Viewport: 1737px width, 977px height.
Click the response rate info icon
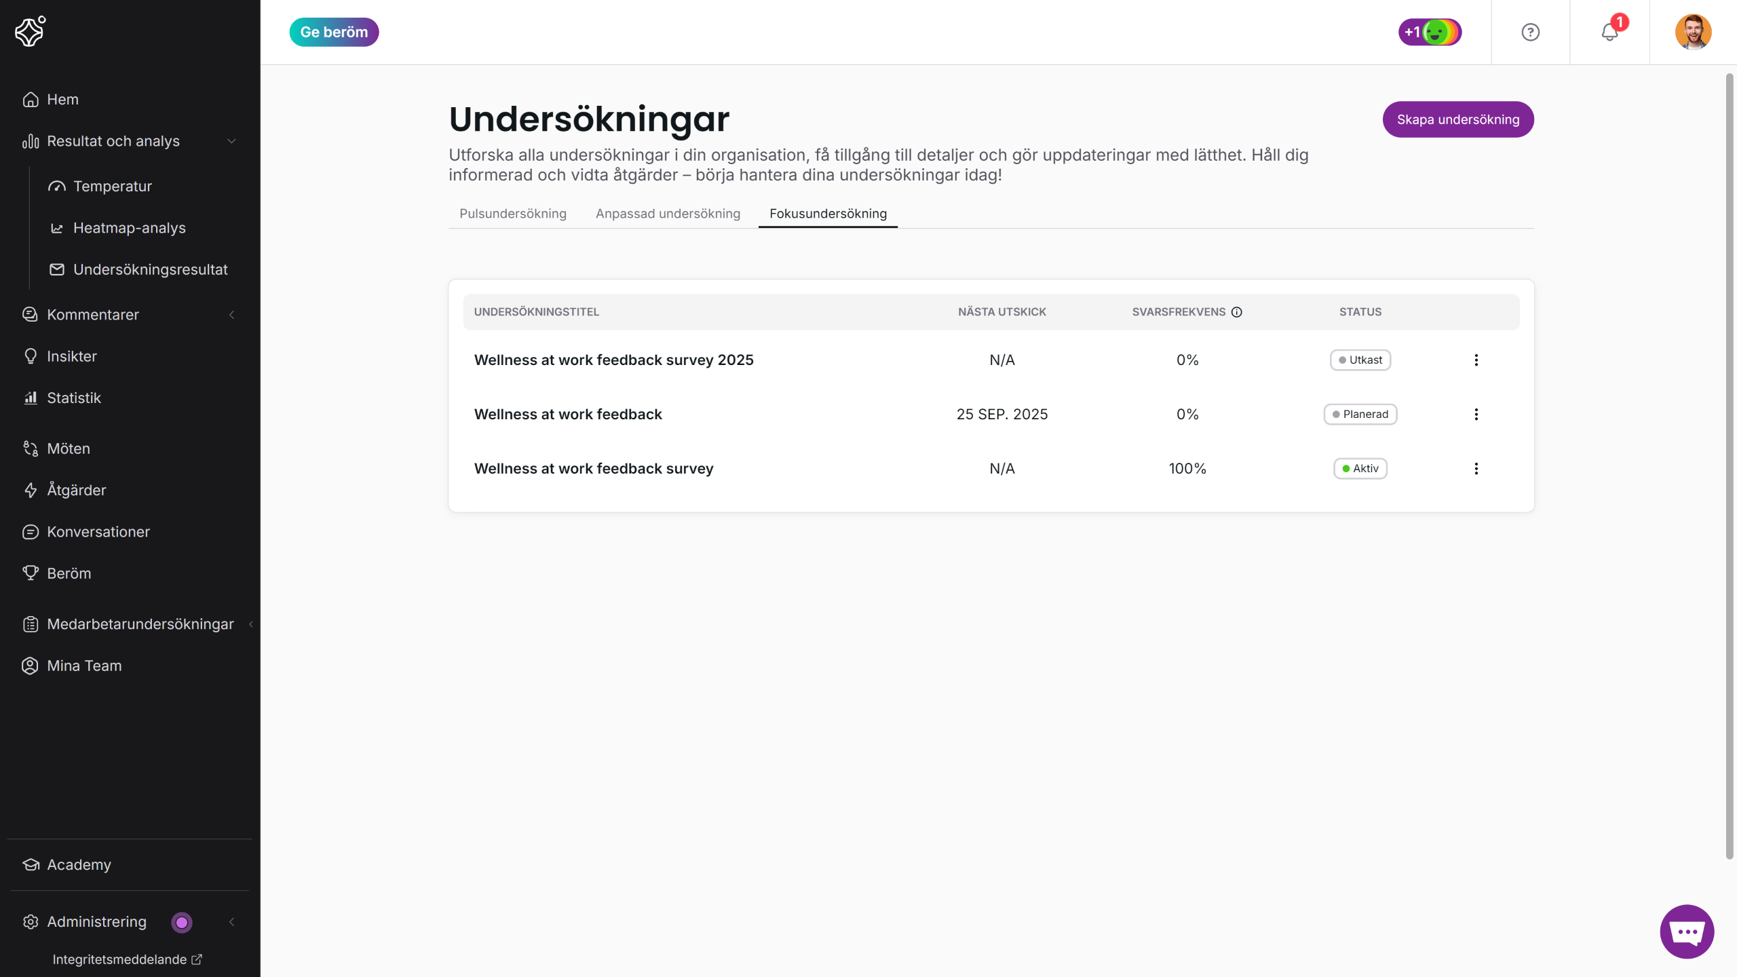pos(1237,312)
